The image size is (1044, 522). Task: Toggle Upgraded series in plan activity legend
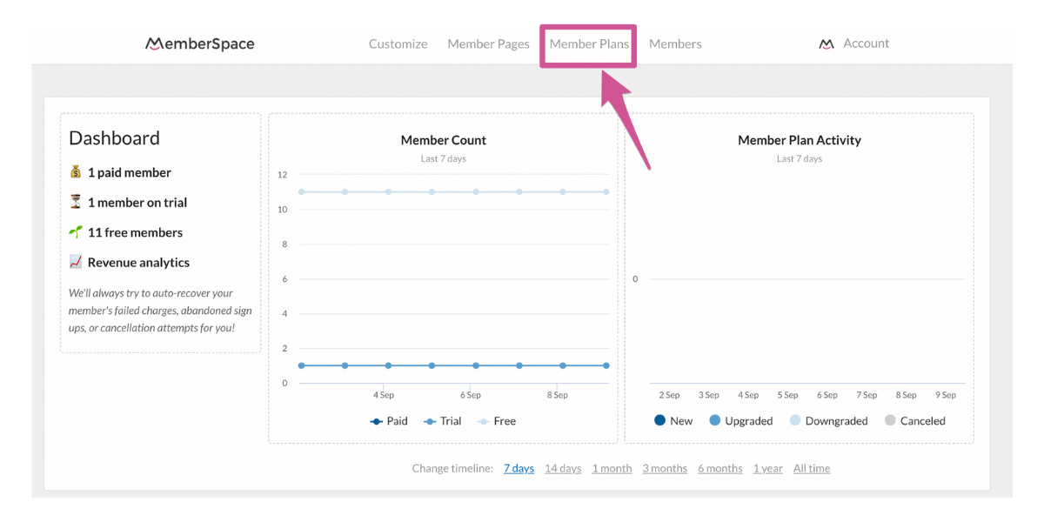(740, 420)
